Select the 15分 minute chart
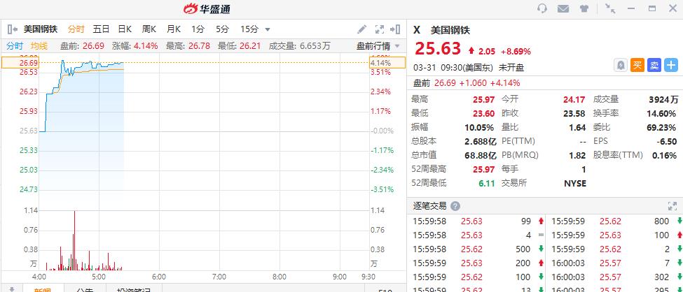Viewport: 683px width, 292px height. (x=249, y=29)
